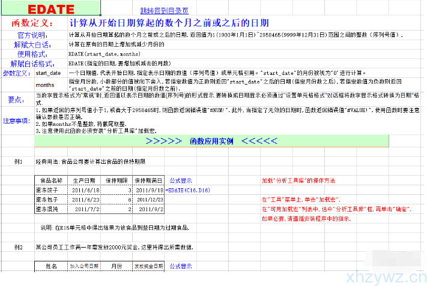Select the green EDATE title cell
Image resolution: width=427 pixels, height=286 pixels.
click(x=51, y=9)
